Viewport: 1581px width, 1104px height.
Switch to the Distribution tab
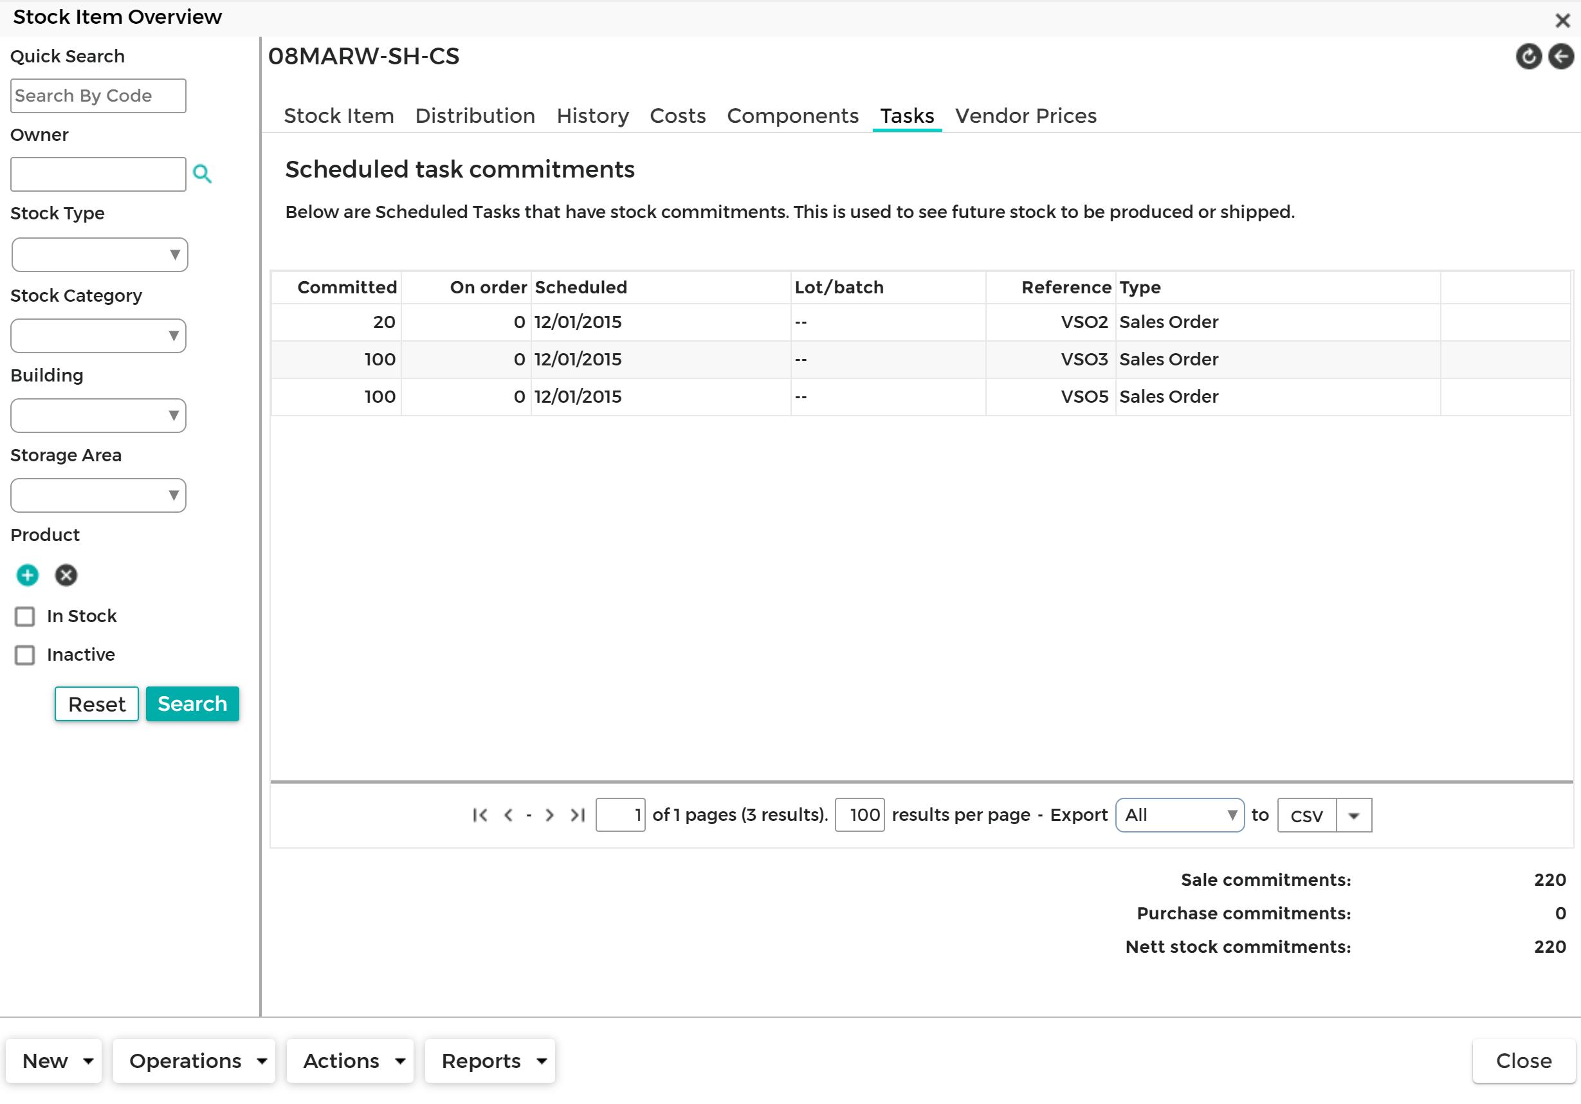pos(475,116)
